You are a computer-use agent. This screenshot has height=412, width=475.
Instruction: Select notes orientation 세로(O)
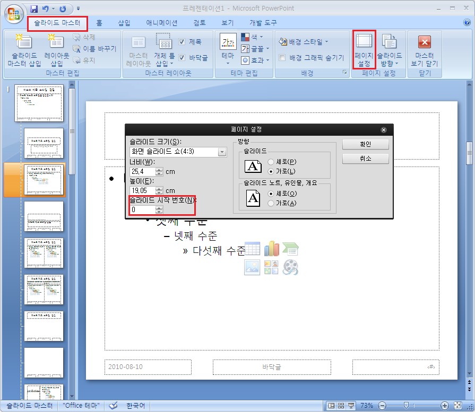click(x=271, y=194)
